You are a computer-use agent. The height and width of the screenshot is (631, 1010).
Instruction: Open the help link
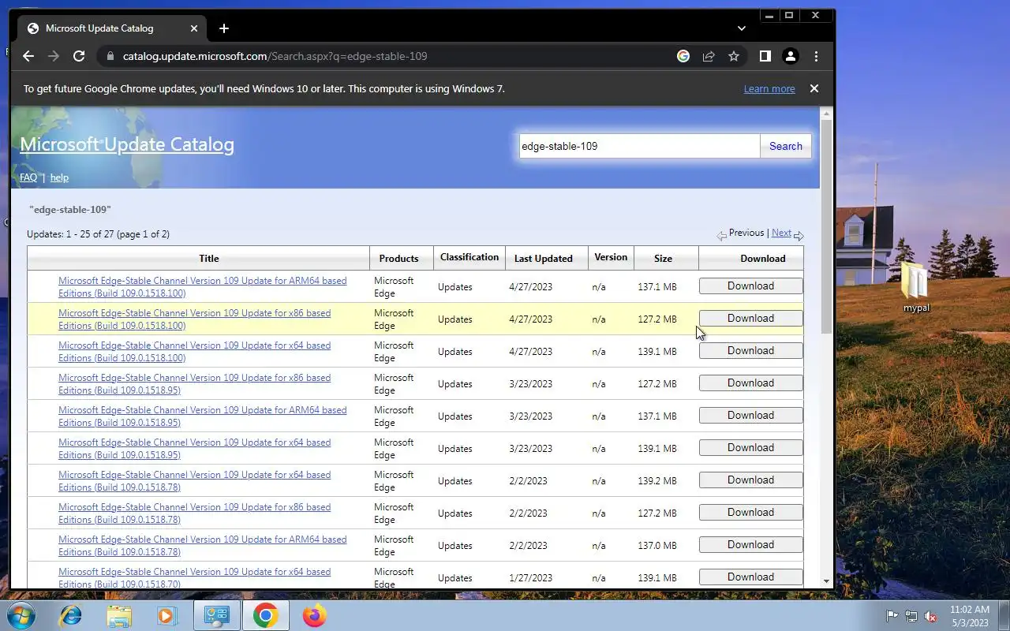pyautogui.click(x=59, y=177)
